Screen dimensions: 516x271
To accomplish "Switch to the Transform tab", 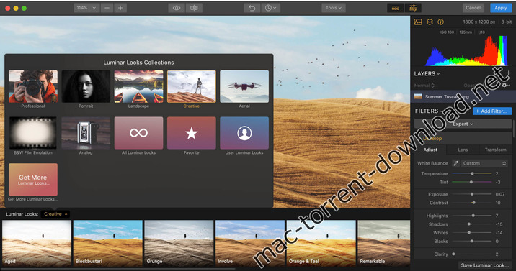I will (495, 150).
